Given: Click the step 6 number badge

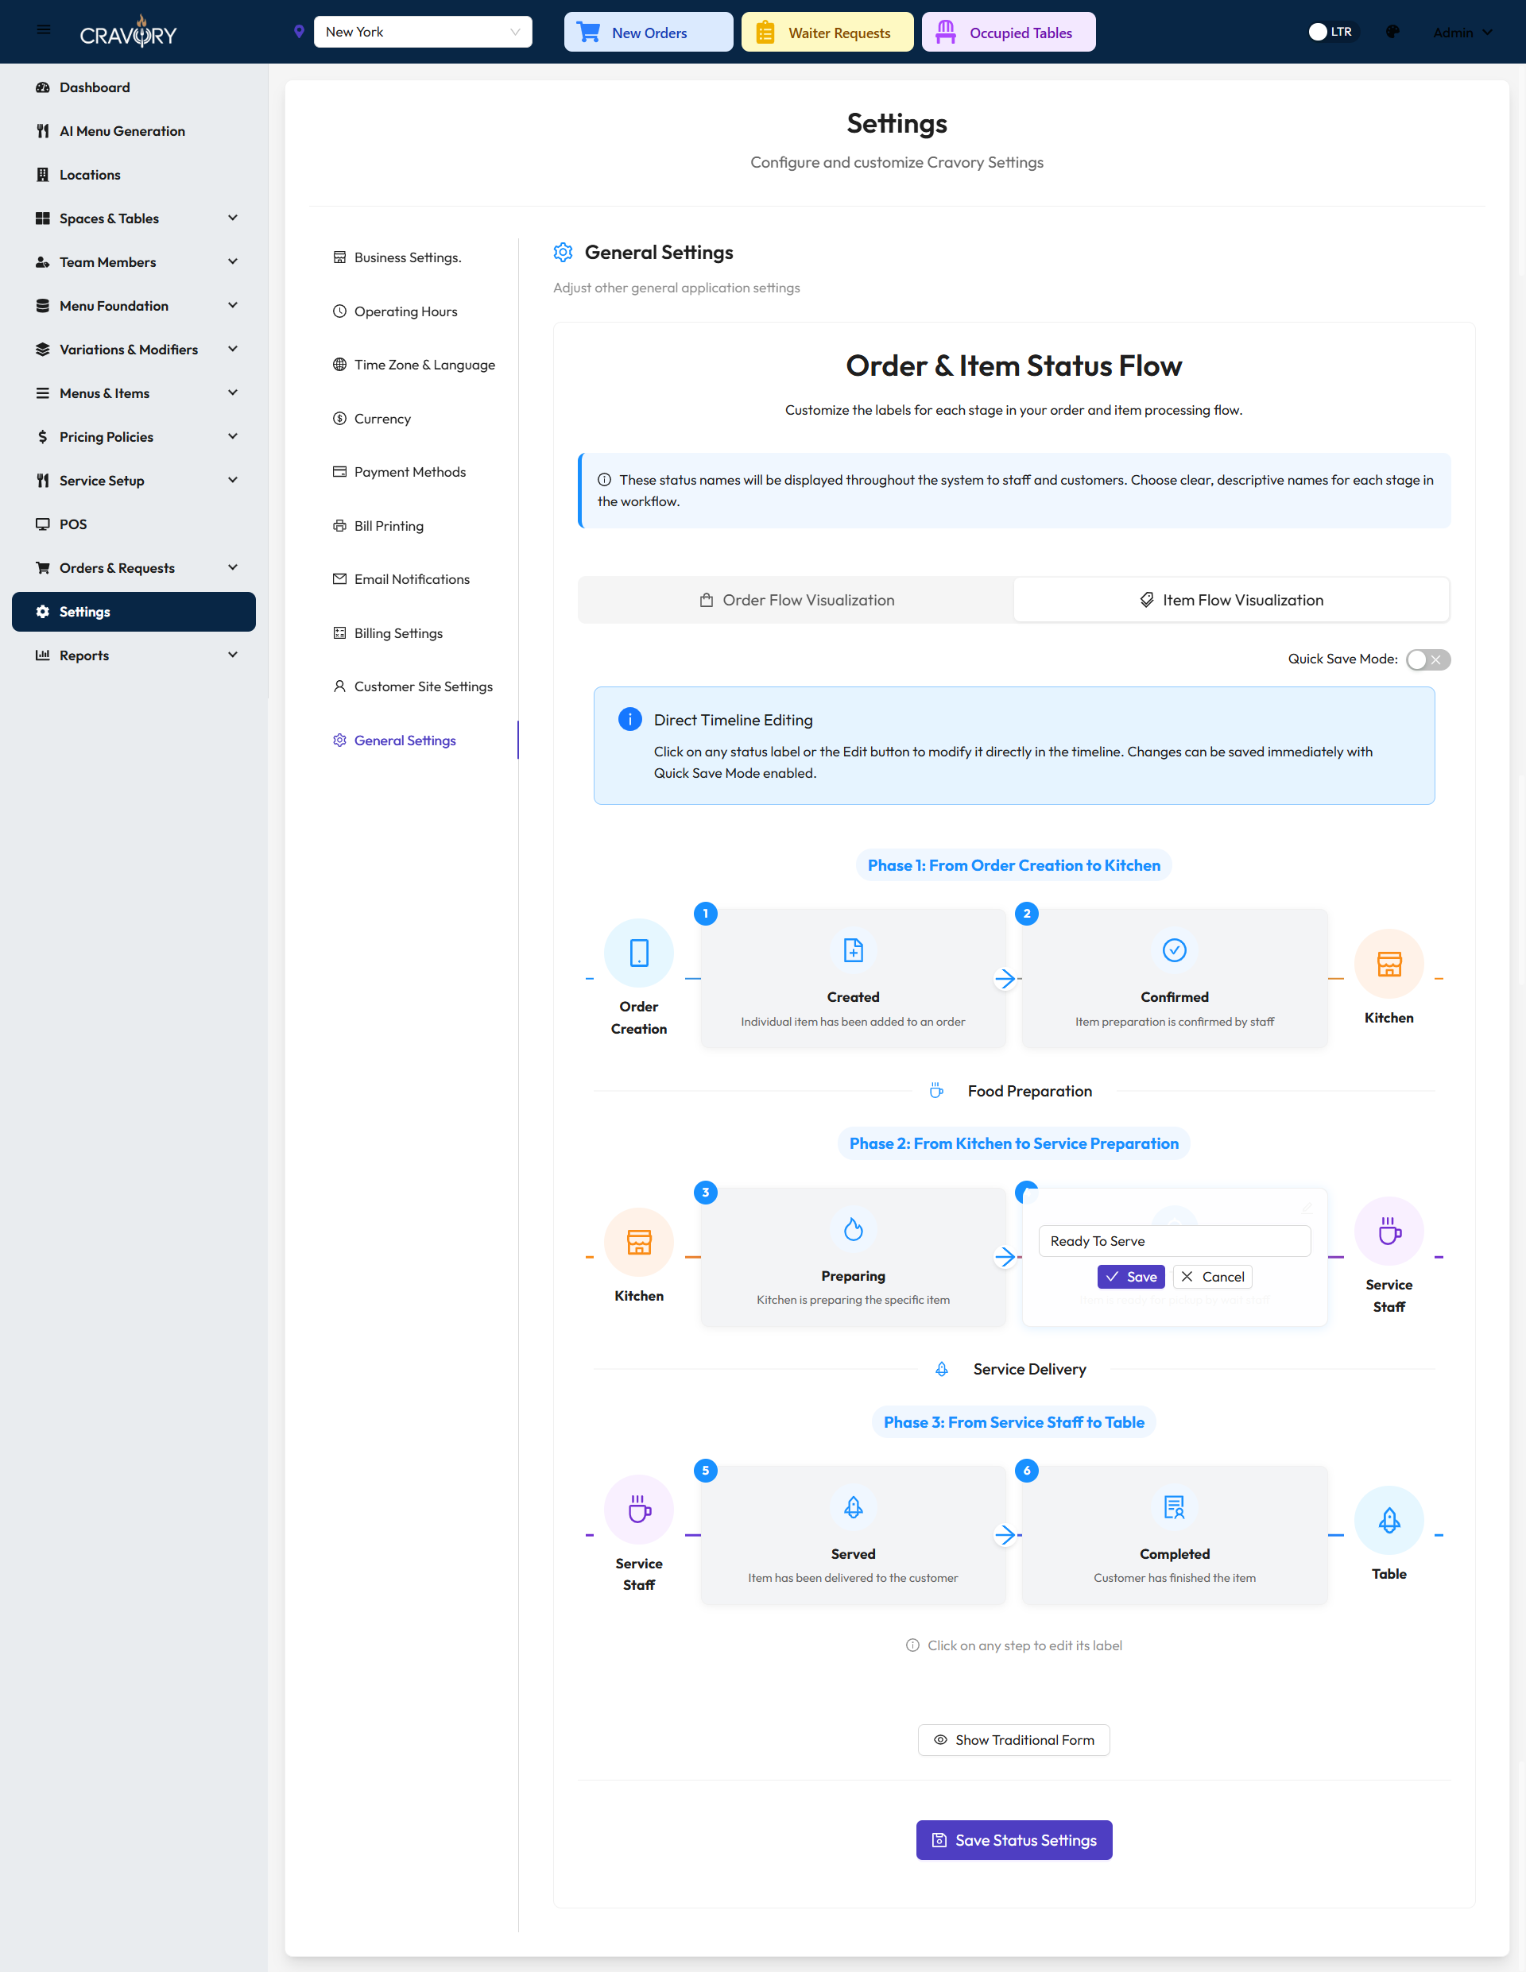Looking at the screenshot, I should 1026,1470.
